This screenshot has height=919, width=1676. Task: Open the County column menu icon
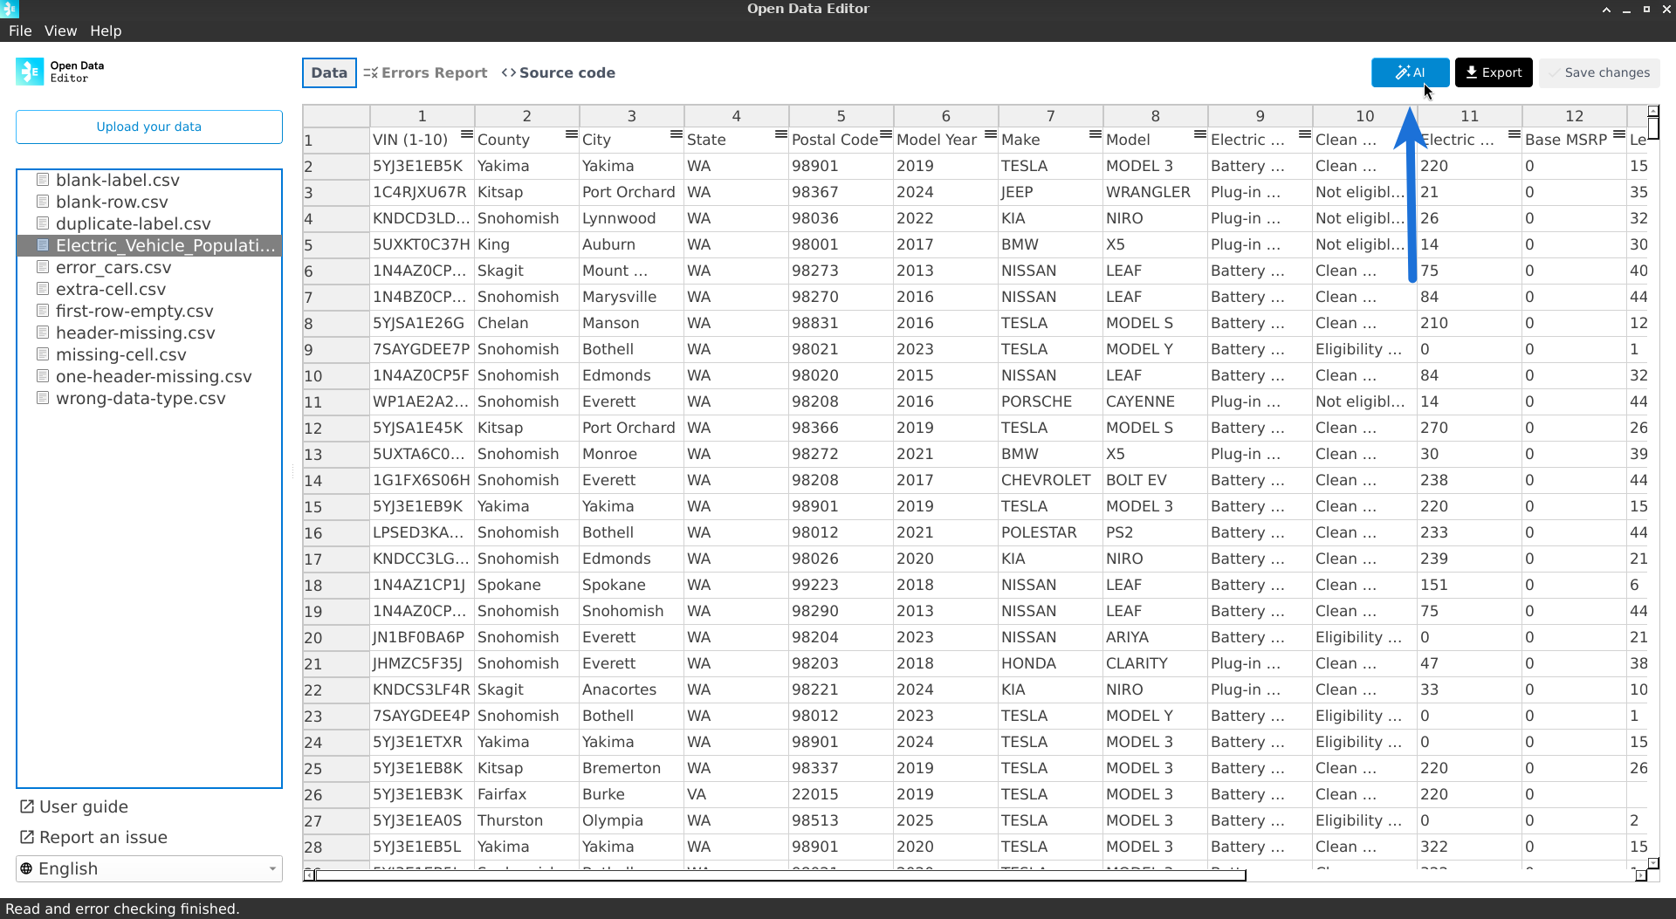[571, 134]
